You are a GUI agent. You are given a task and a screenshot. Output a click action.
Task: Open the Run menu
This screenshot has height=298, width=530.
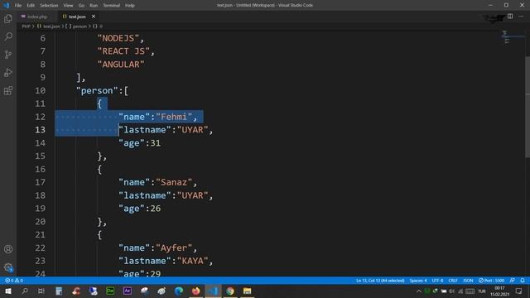click(x=94, y=6)
